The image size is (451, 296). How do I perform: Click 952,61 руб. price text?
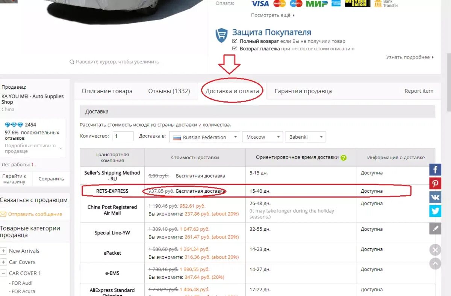(x=192, y=206)
